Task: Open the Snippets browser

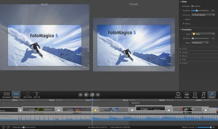Action: [x=178, y=95]
